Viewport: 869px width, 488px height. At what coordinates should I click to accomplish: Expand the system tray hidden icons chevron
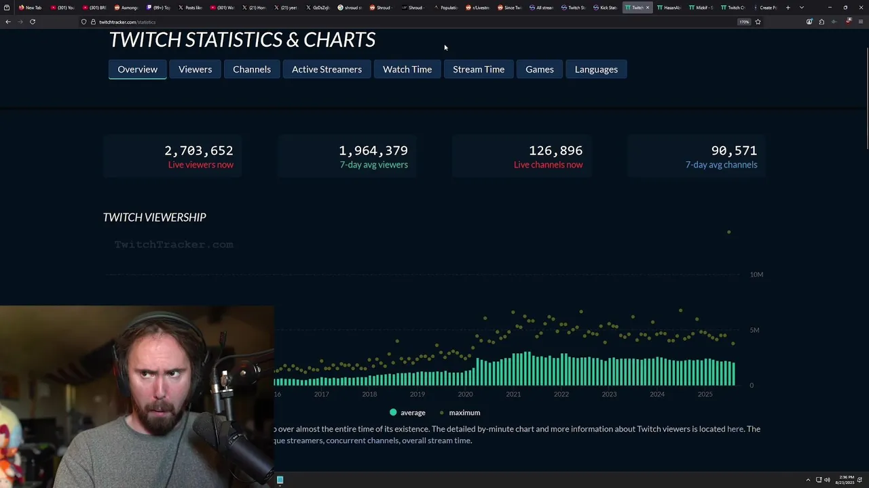click(808, 481)
